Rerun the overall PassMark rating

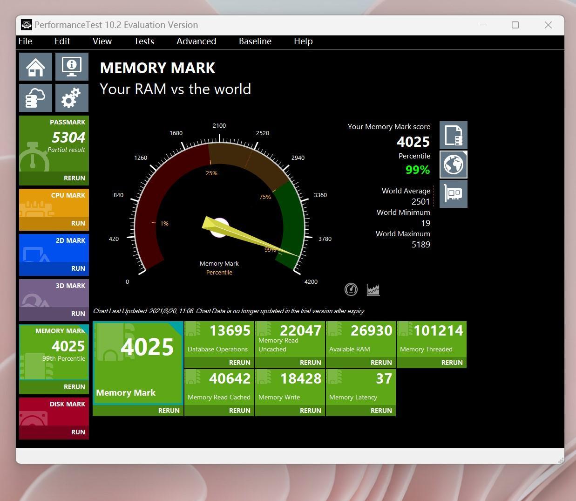74,178
